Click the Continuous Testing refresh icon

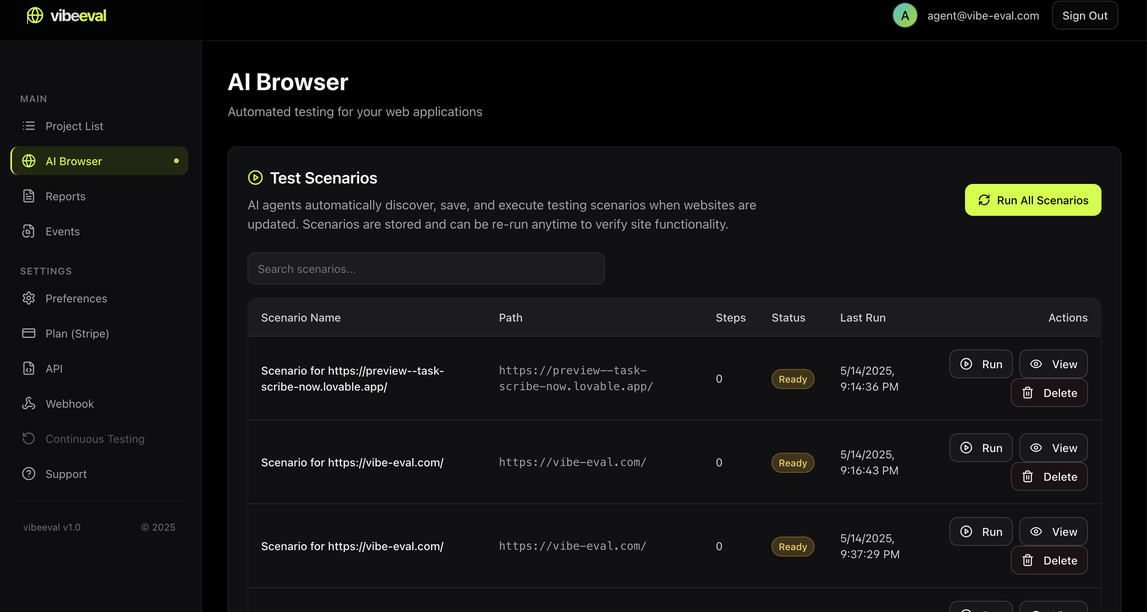28,439
